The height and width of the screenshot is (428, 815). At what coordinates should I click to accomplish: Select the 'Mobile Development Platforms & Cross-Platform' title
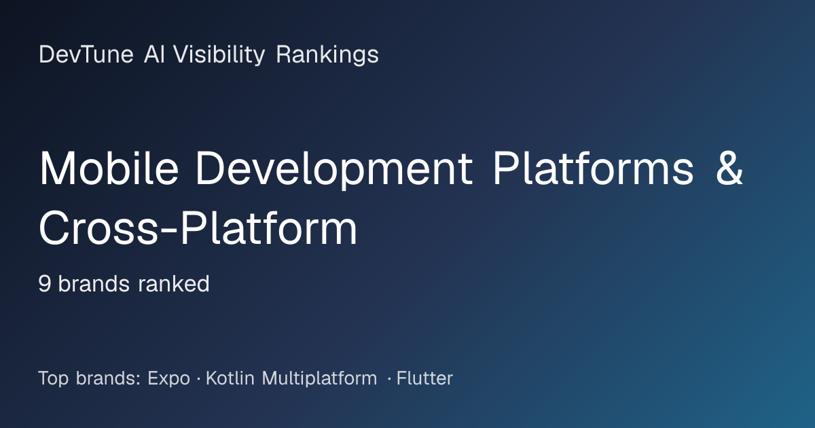pyautogui.click(x=392, y=199)
